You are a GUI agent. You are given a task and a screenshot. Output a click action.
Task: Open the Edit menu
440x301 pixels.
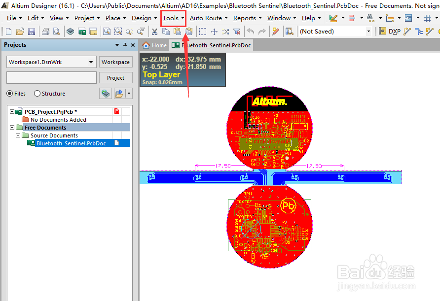point(36,18)
